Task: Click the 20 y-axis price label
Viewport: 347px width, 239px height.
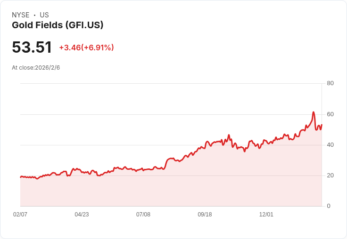Action: tap(330, 175)
